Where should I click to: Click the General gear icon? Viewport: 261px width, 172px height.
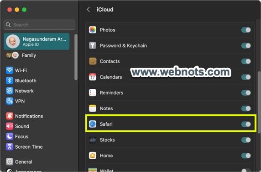[x=10, y=162]
